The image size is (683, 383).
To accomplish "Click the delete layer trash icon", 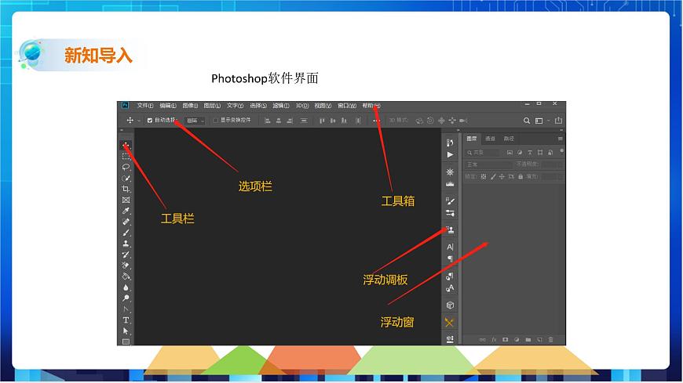I will coord(550,340).
